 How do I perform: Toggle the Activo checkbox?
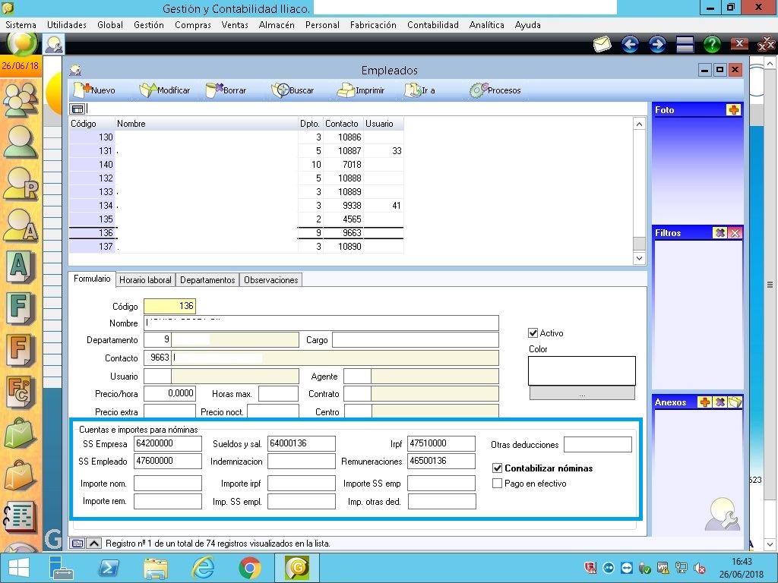pos(533,333)
